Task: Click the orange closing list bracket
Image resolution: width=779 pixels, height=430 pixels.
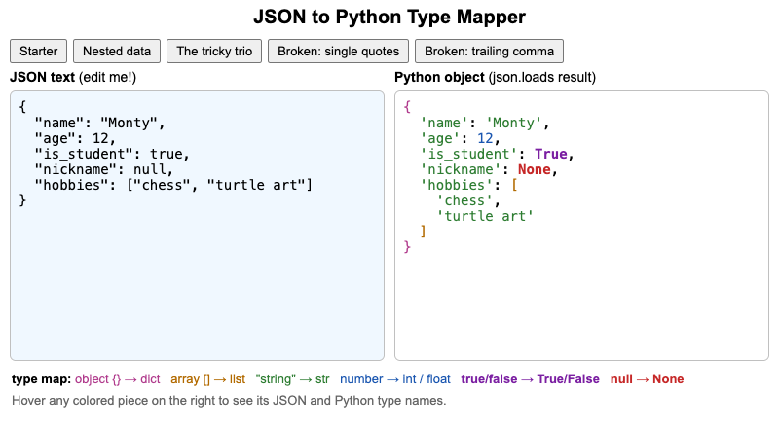Action: tap(423, 232)
